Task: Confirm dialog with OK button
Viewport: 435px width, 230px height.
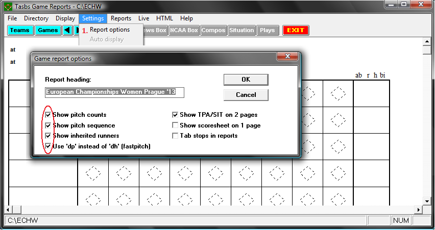Action: click(x=246, y=80)
